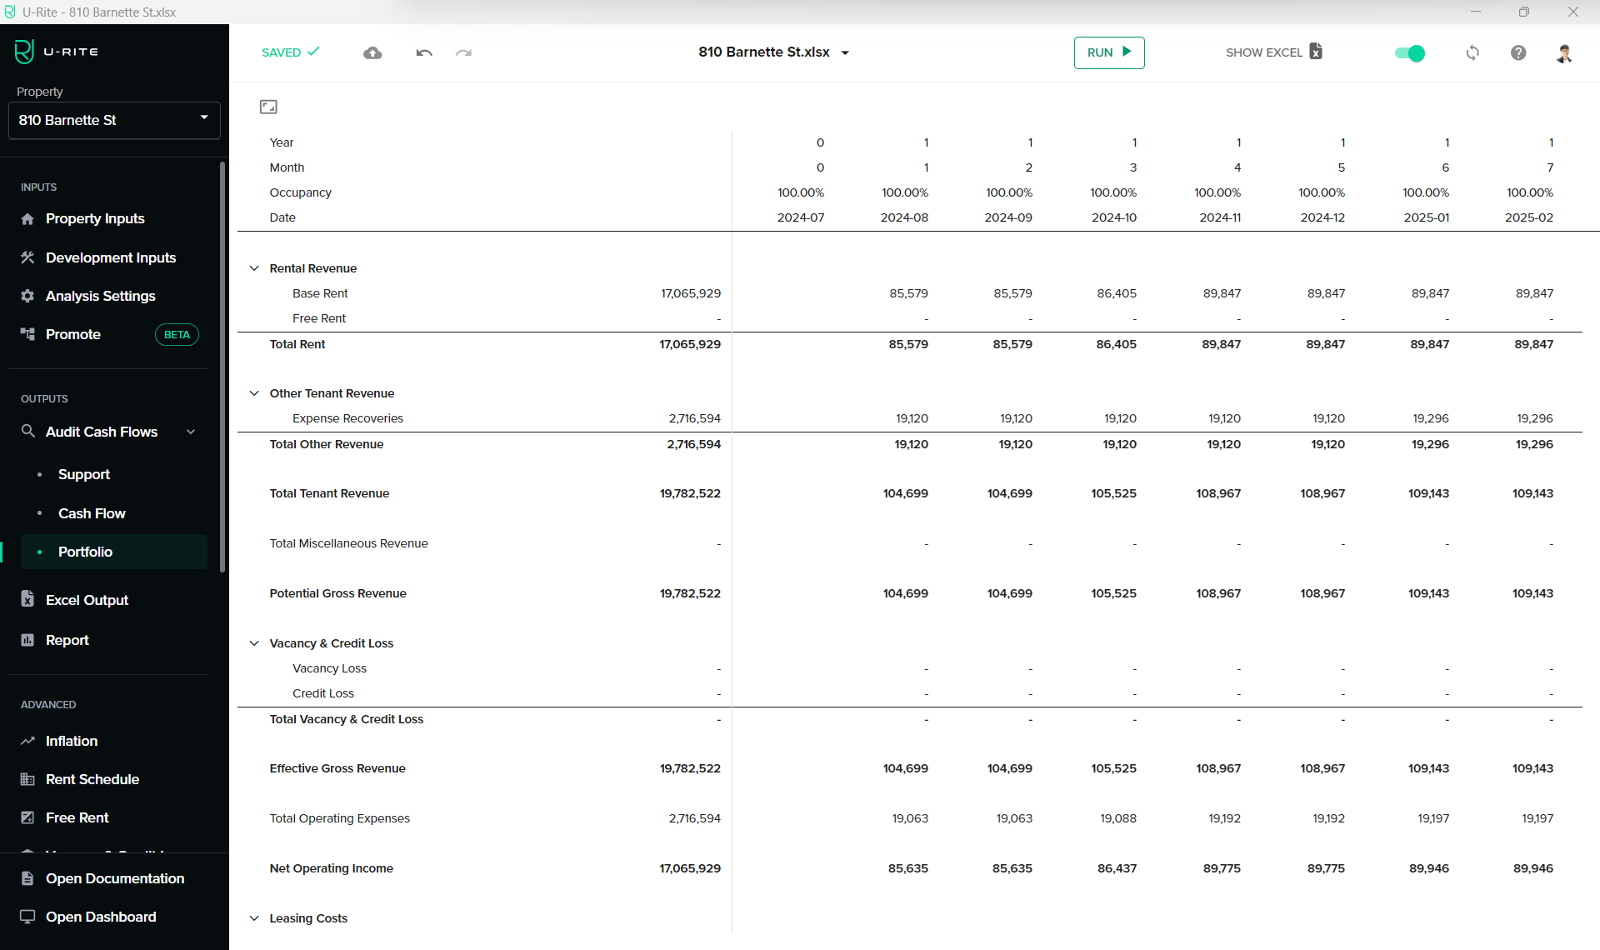Click the undo icon
This screenshot has height=950, width=1600.
[x=423, y=52]
